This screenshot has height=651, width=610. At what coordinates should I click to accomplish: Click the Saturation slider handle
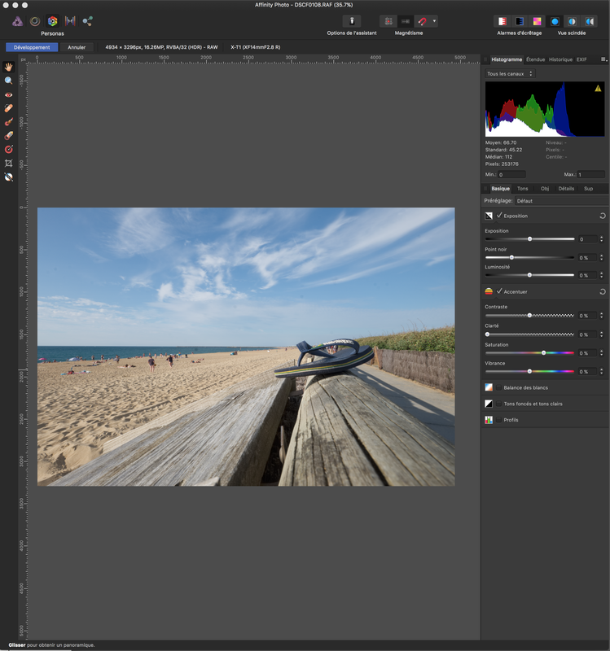[x=543, y=352]
